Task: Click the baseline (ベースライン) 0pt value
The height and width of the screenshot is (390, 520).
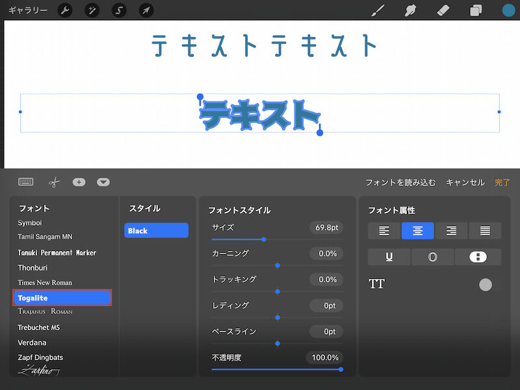Action: click(x=326, y=331)
